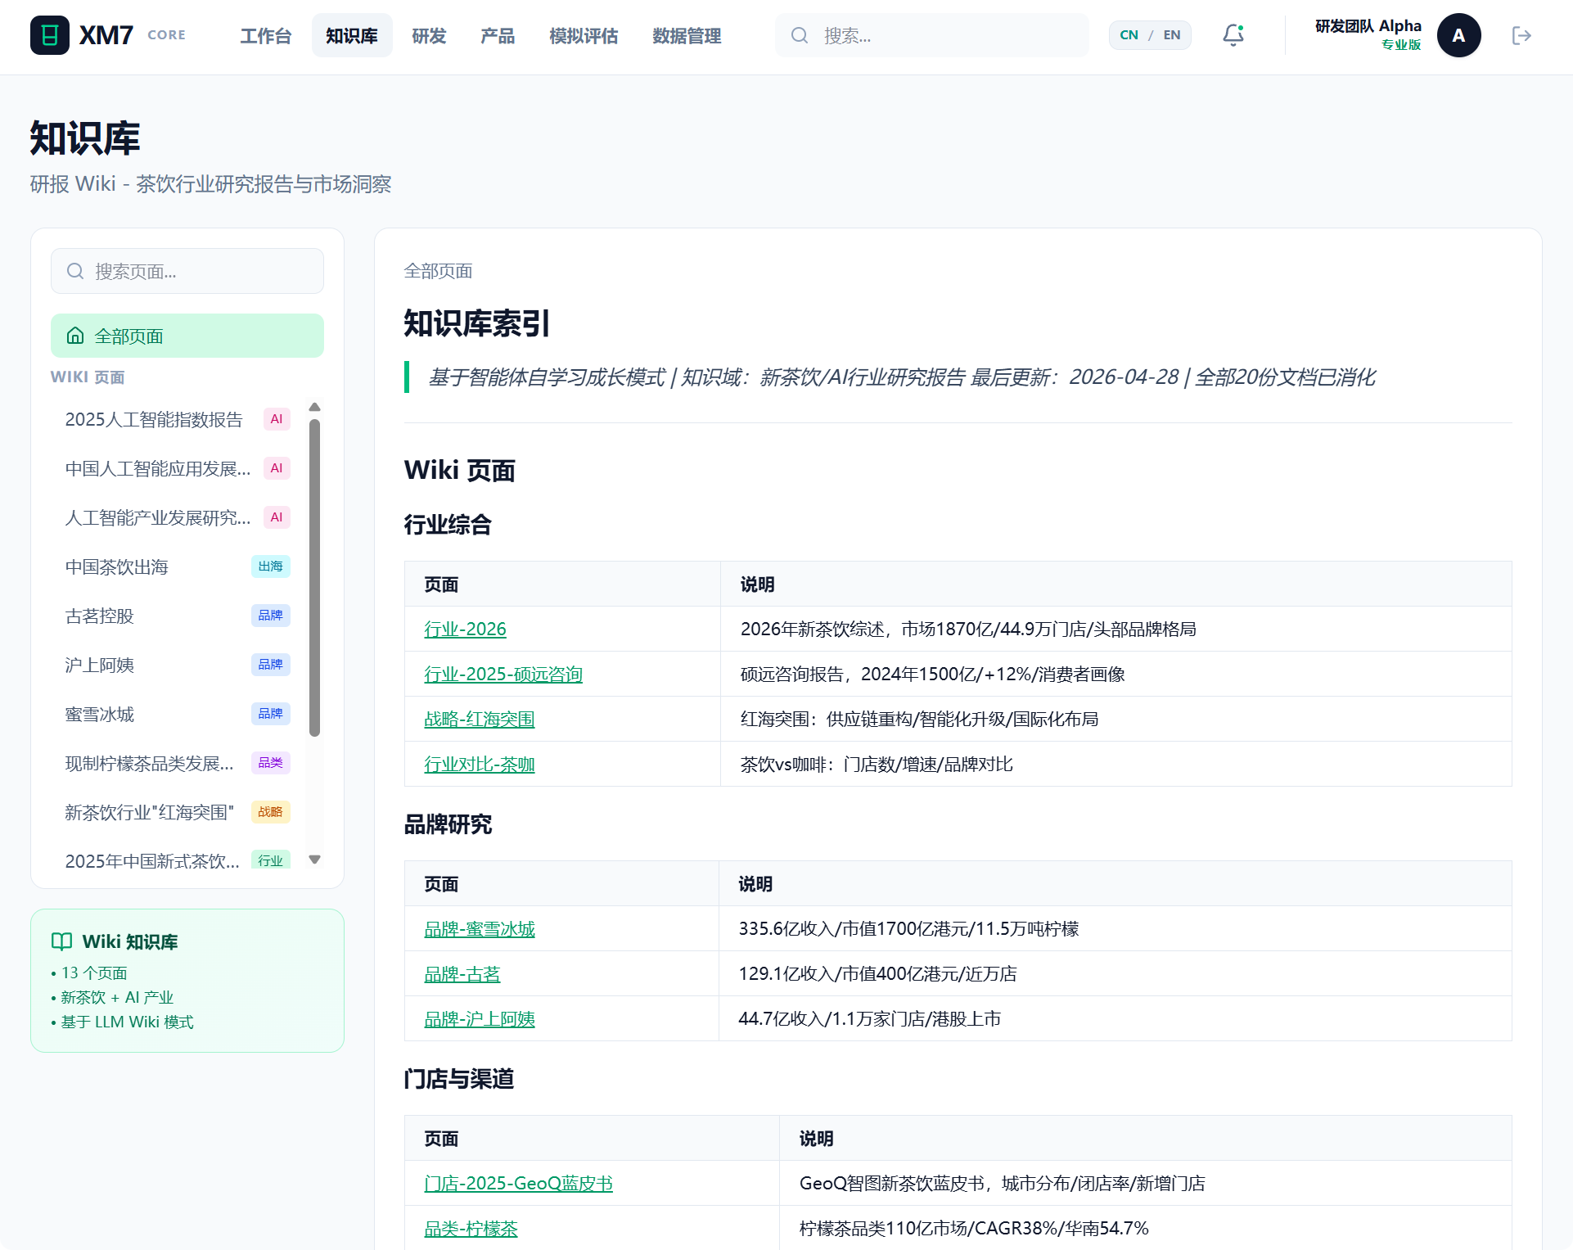Click 335.6亿收入 description cell
Image resolution: width=1573 pixels, height=1250 pixels.
(x=1115, y=928)
